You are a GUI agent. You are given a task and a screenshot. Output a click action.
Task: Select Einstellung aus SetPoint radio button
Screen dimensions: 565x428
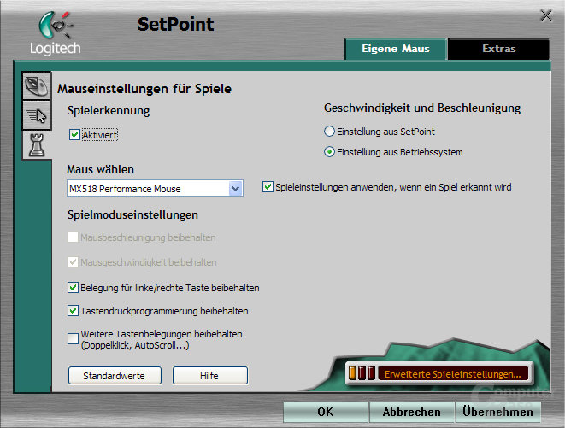(329, 132)
